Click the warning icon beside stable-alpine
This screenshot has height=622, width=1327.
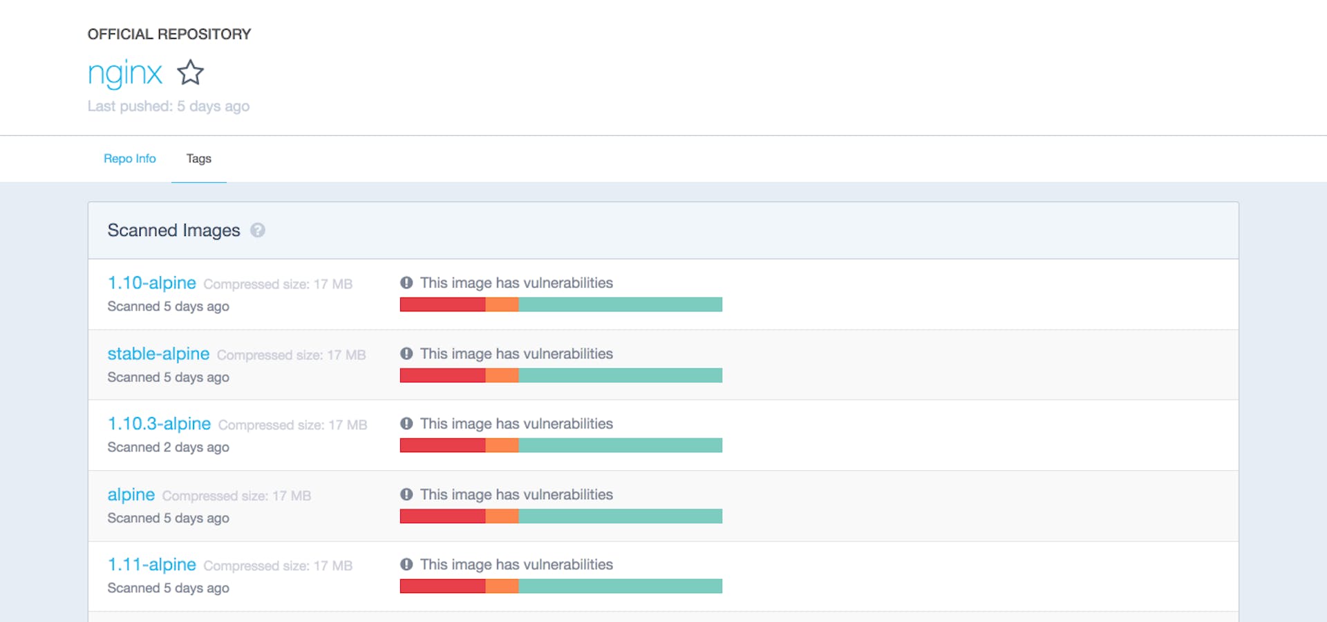[406, 353]
